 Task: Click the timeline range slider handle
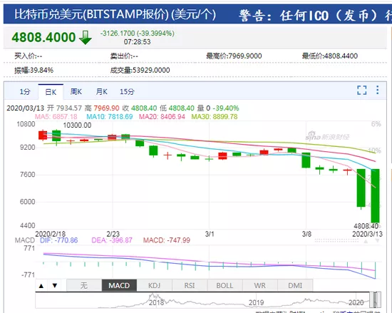tap(375, 299)
